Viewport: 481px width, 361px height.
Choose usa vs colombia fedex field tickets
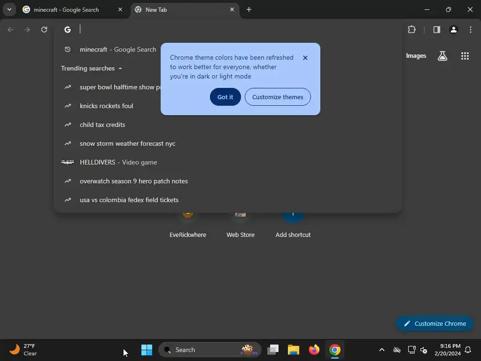coord(228,200)
